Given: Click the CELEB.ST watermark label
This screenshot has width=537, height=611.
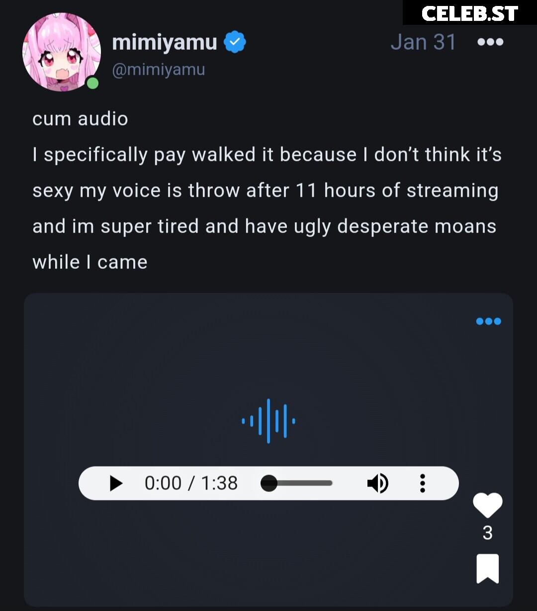Looking at the screenshot, I should coord(470,13).
